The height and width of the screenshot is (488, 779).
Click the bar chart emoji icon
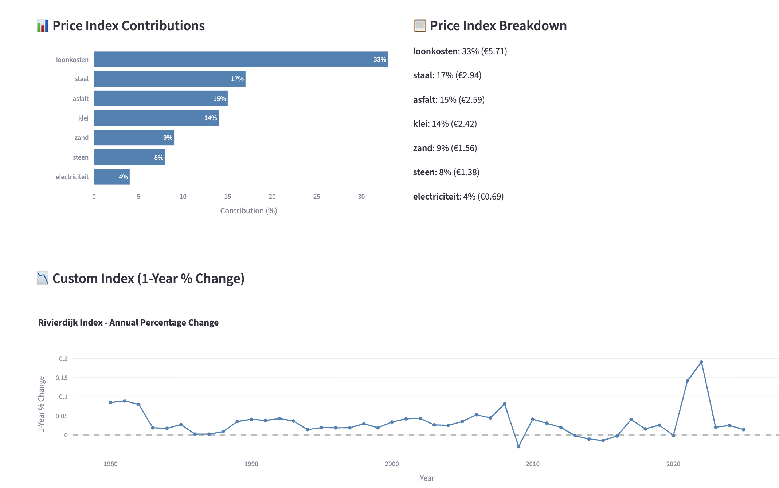(x=43, y=26)
